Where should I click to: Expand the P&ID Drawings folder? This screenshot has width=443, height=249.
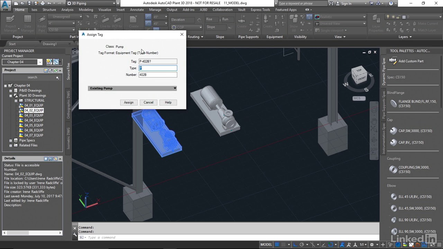click(11, 91)
